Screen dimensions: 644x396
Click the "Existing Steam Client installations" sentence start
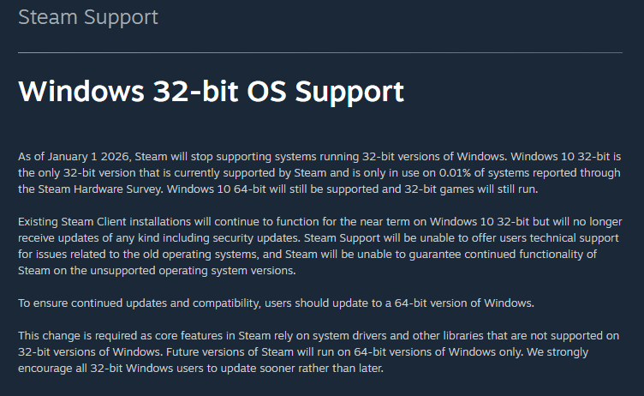pos(104,222)
